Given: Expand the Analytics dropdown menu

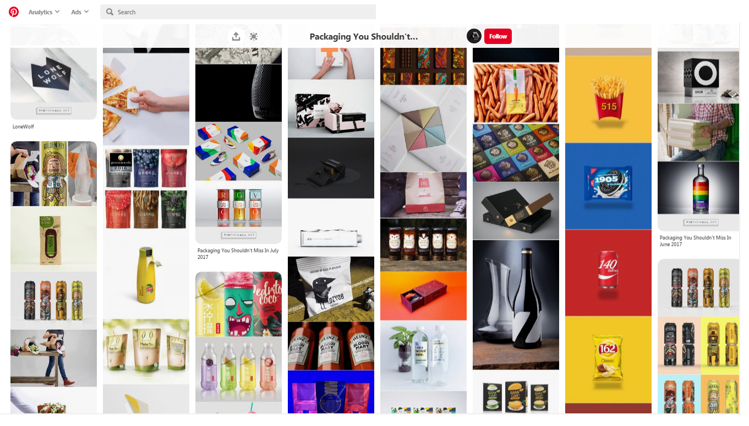Looking at the screenshot, I should tap(44, 12).
